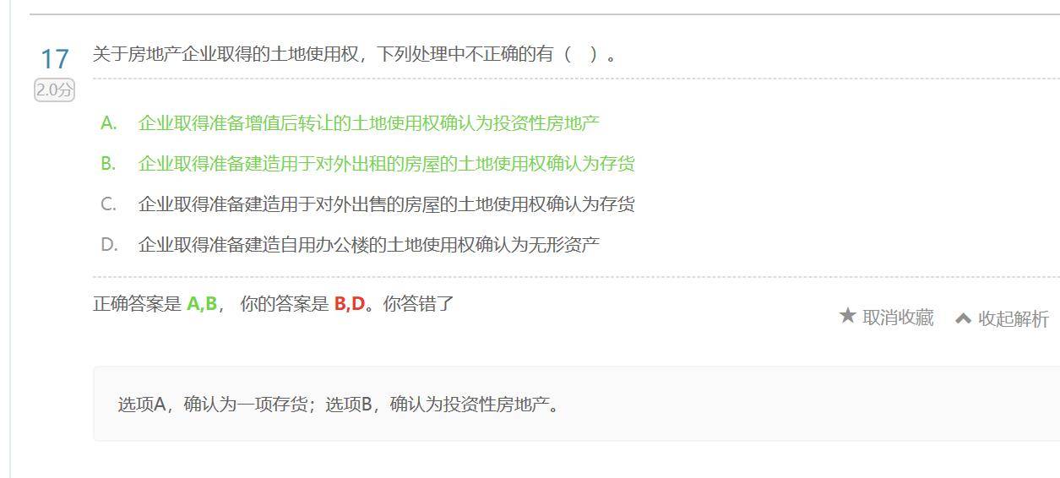This screenshot has width=1060, height=478.
Task: Click the red user answer B,D
Action: (350, 304)
